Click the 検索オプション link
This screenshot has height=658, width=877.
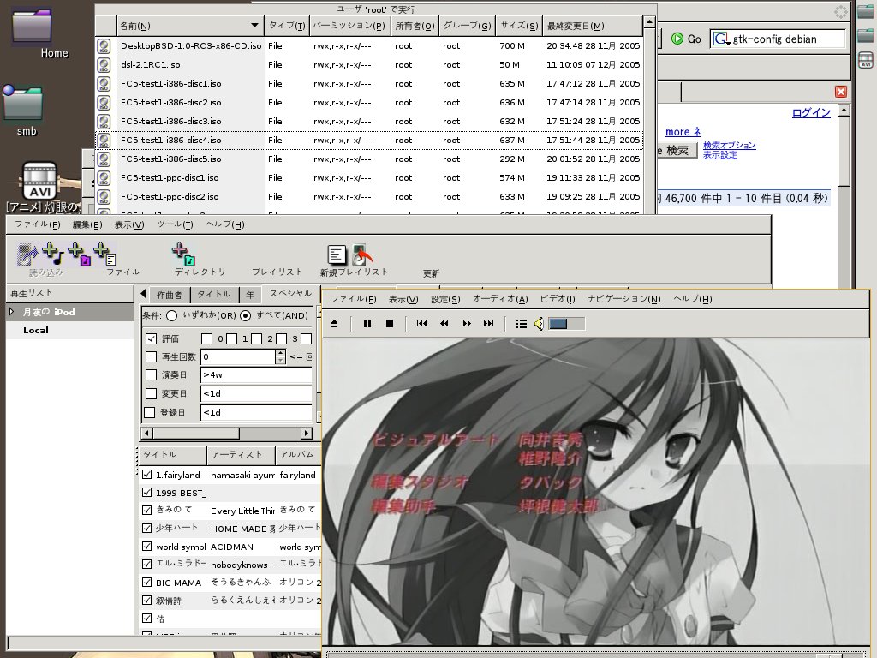pos(730,145)
